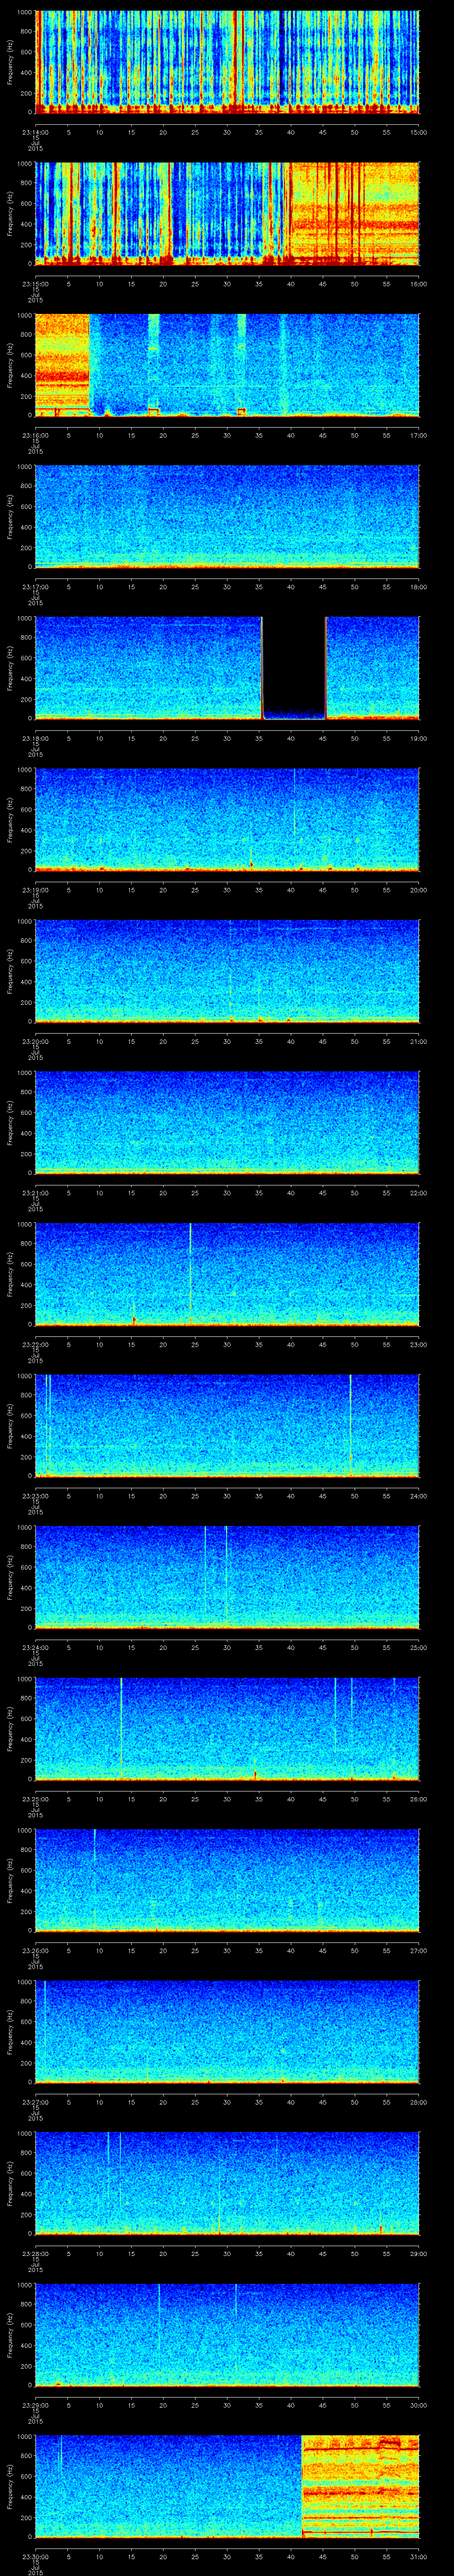Select the spectrogram panel starting at 23:24:00
Screen dimensions: 454x2576
point(227,1577)
